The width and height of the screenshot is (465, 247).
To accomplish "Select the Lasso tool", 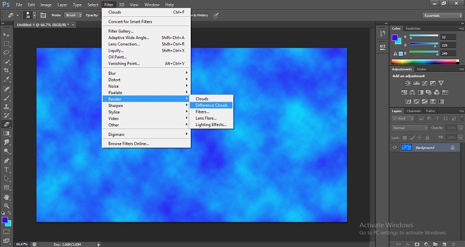I will point(6,52).
